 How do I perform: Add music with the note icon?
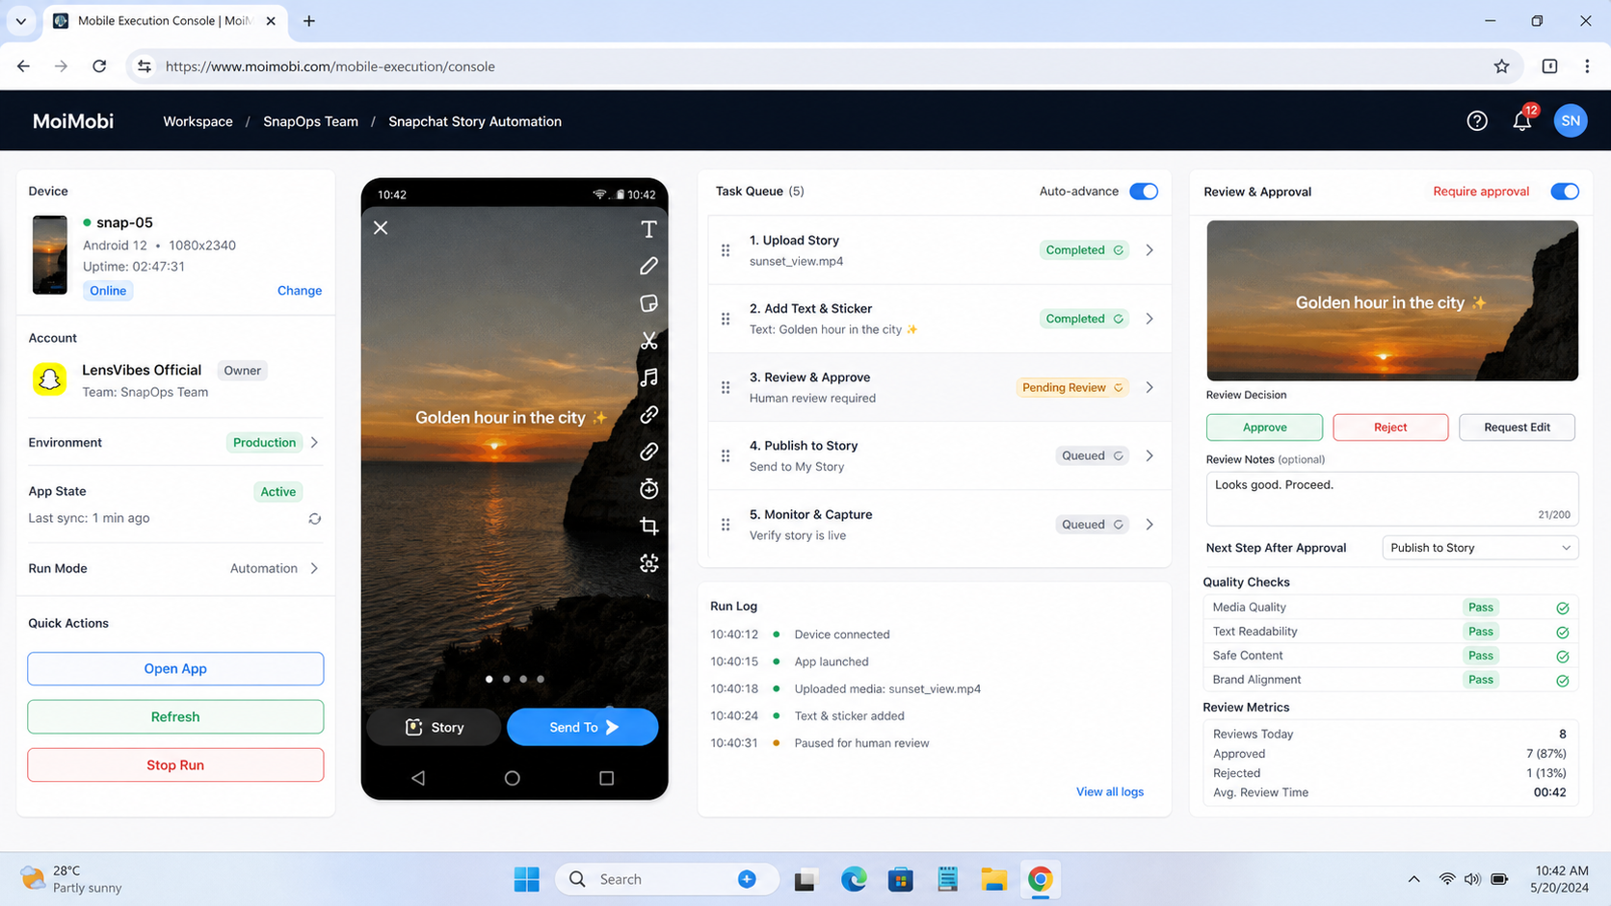[648, 377]
